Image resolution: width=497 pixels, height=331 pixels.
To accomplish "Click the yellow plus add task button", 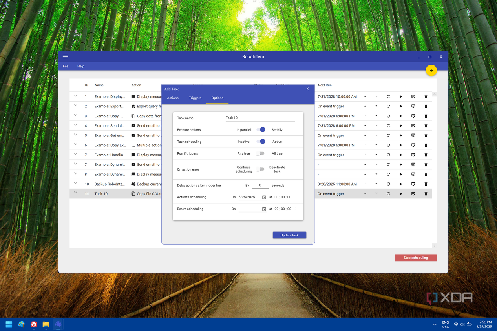I will coord(431,71).
